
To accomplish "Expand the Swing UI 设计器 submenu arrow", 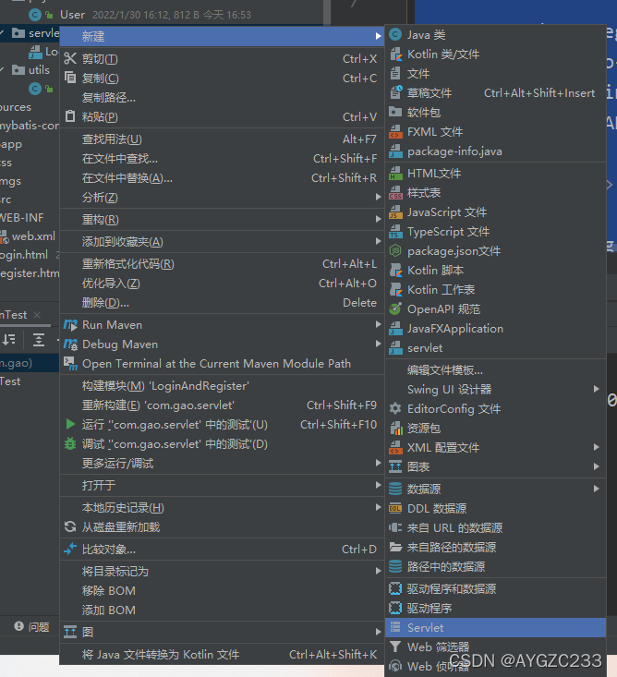I will (x=597, y=389).
